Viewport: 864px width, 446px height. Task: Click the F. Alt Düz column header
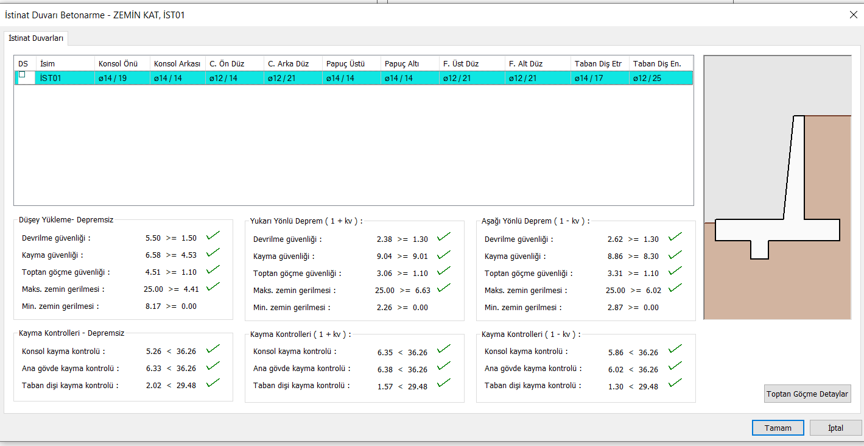[538, 63]
